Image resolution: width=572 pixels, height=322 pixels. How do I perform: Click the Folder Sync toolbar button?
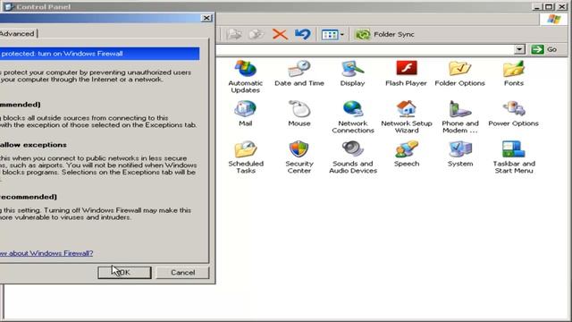pyautogui.click(x=384, y=34)
